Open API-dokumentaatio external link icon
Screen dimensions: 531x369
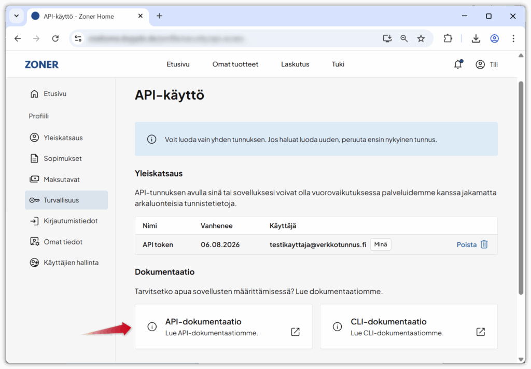pos(295,332)
